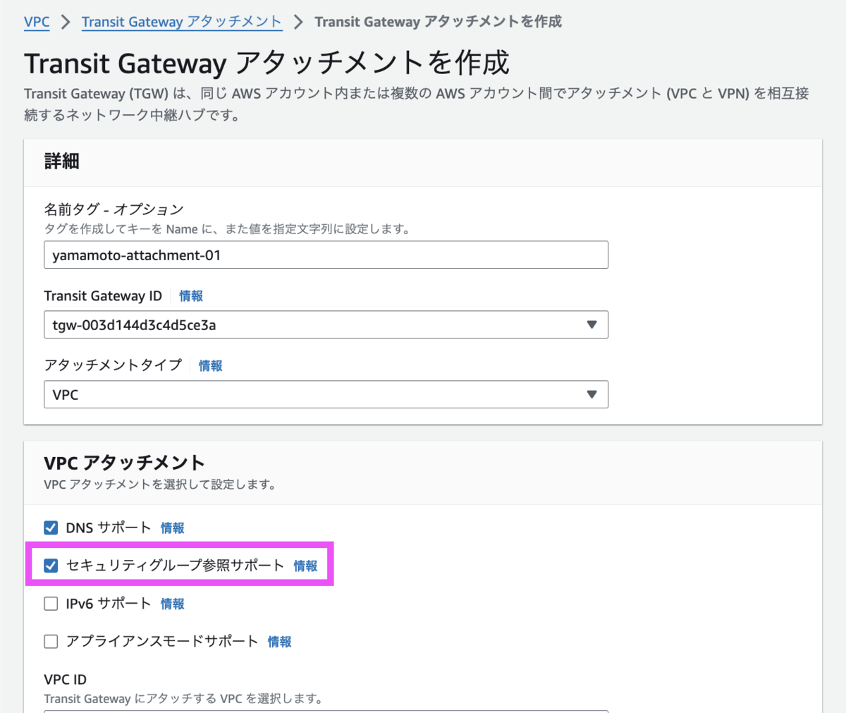
Task: Enable the IPv6 サポート checkbox
Action: (51, 604)
